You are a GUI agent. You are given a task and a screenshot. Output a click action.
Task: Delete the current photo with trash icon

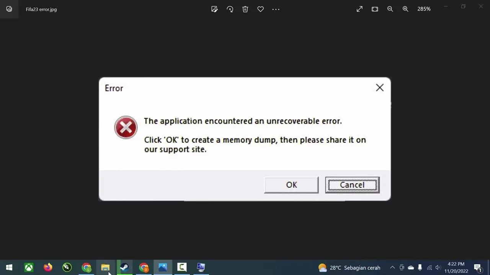[x=245, y=9]
